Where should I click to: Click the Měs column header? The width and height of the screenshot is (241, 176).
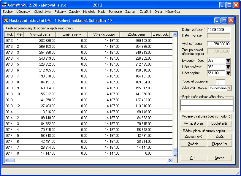(20, 34)
